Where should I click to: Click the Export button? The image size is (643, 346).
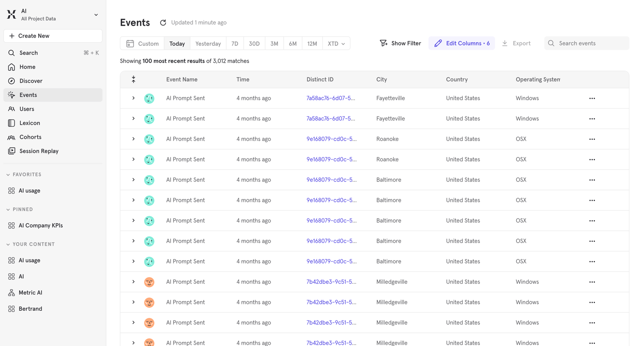tap(516, 43)
